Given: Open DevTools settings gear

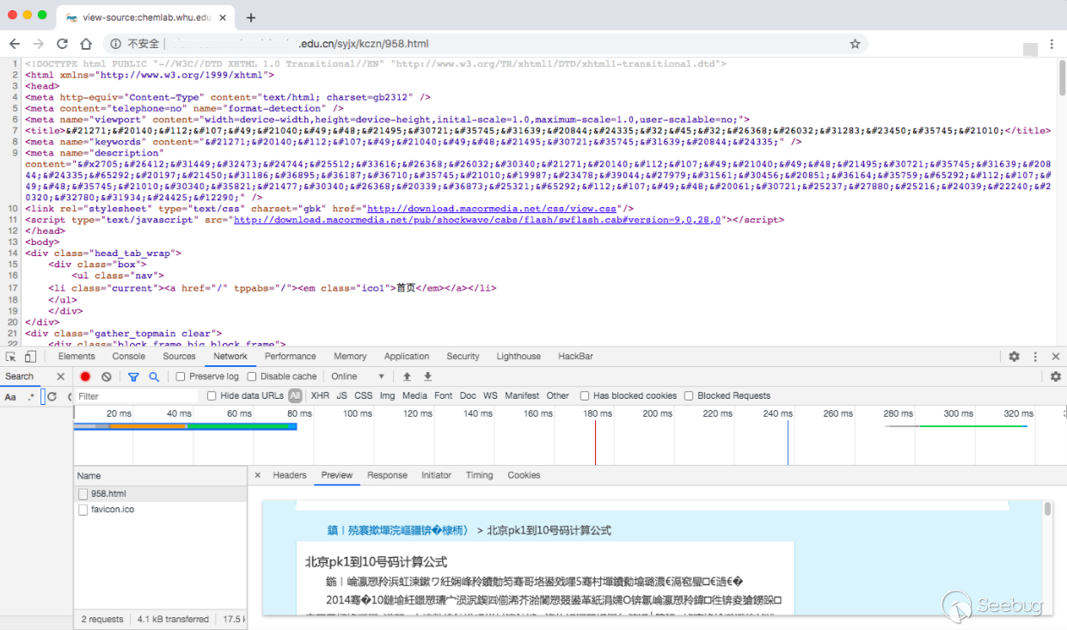Looking at the screenshot, I should coord(1015,357).
